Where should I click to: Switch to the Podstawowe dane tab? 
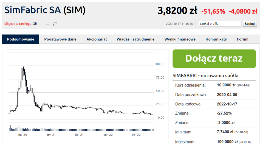point(60,39)
